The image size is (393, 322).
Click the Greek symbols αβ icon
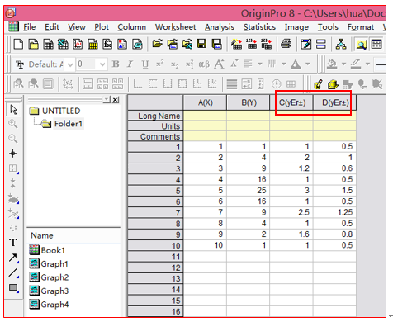click(x=204, y=64)
